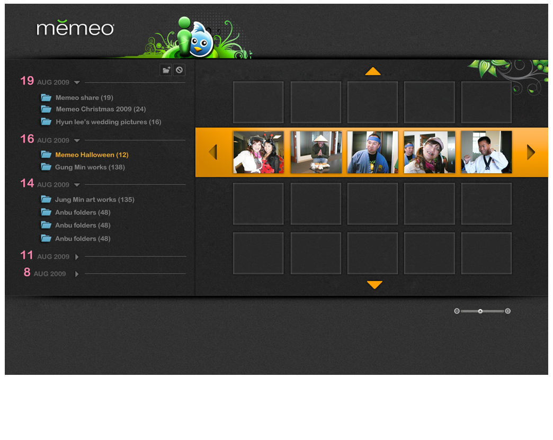Open Memeo share (19) folder

tap(84, 97)
